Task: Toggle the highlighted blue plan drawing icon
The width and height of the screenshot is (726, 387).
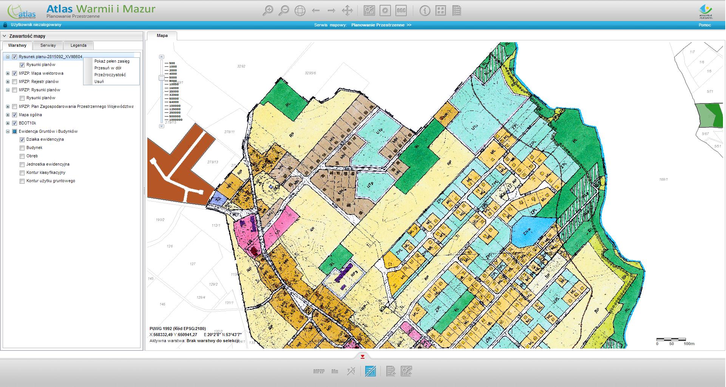Action: pos(370,371)
